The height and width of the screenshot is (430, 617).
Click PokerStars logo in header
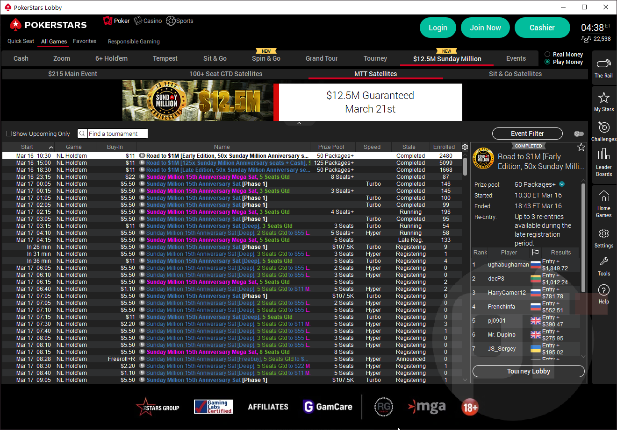coord(48,25)
